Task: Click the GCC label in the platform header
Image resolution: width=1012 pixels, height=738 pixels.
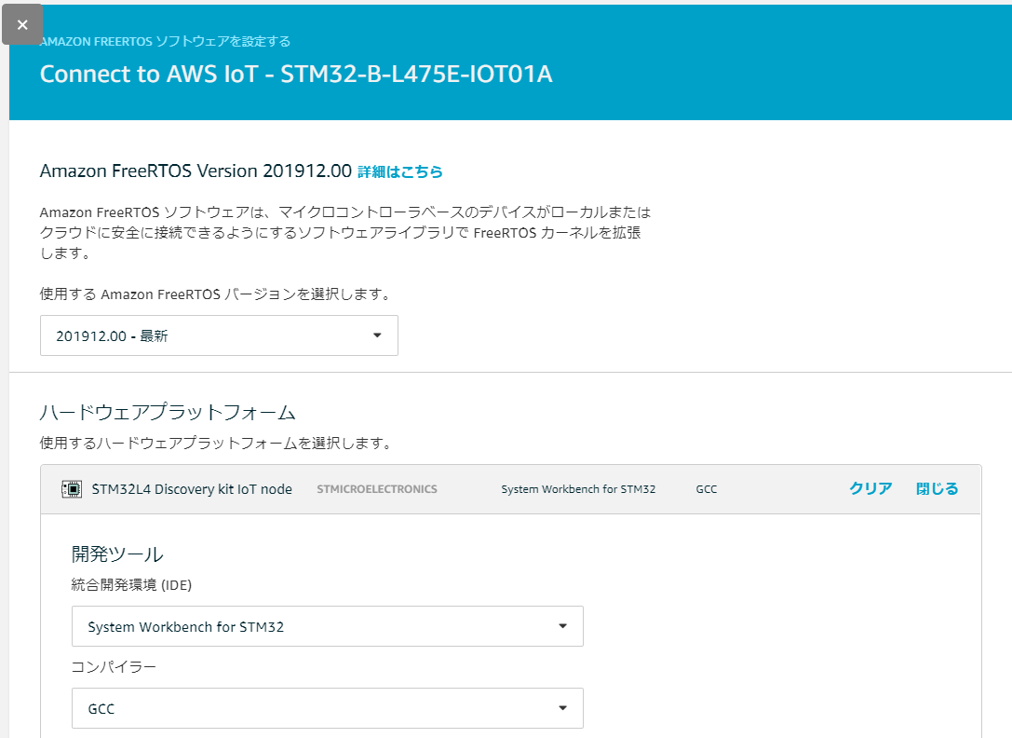Action: [x=706, y=489]
